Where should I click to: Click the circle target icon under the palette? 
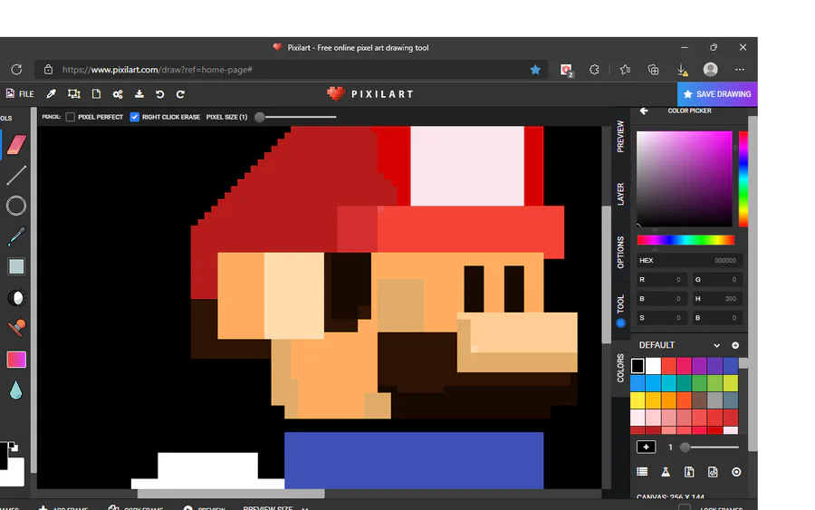coord(736,472)
